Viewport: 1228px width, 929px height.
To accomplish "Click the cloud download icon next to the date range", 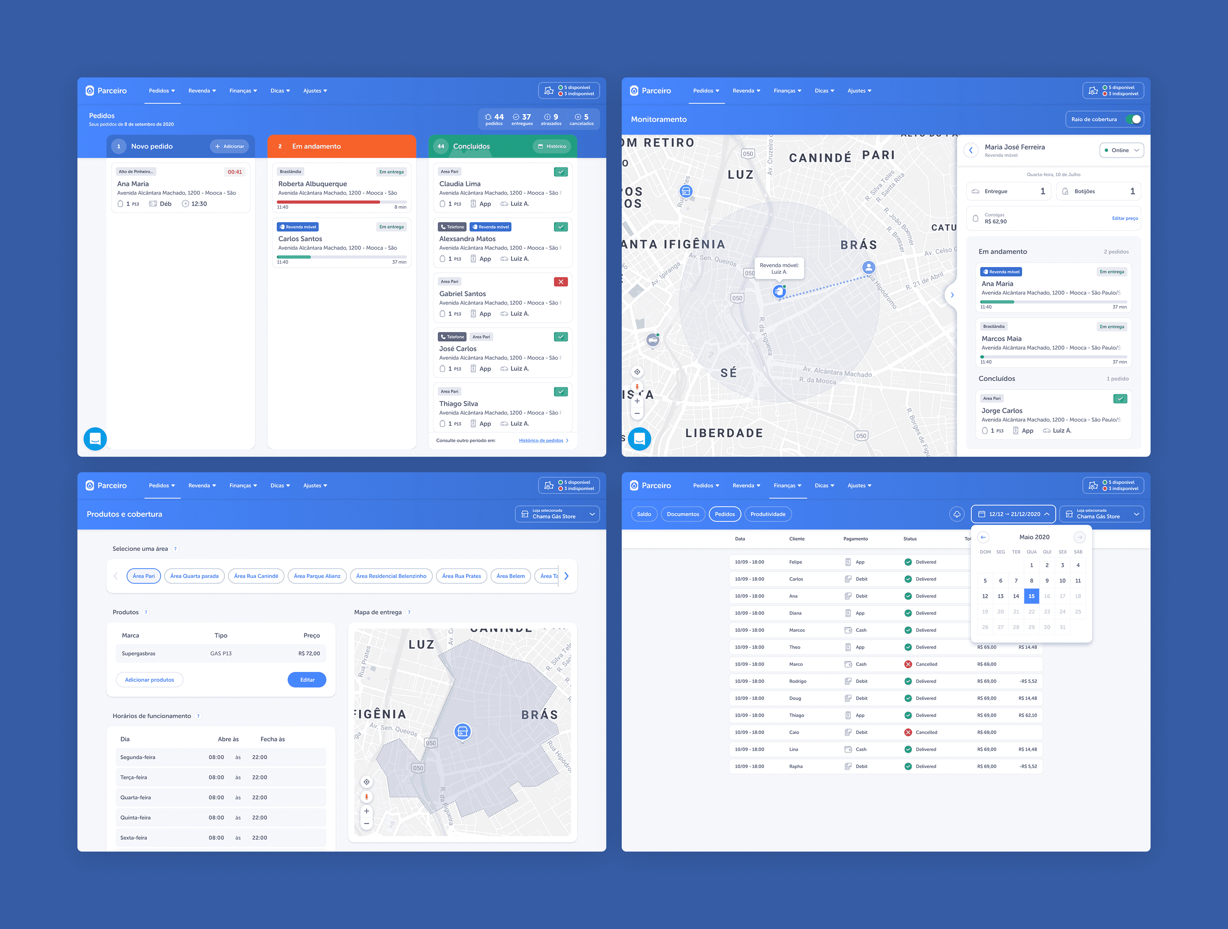I will pos(957,514).
